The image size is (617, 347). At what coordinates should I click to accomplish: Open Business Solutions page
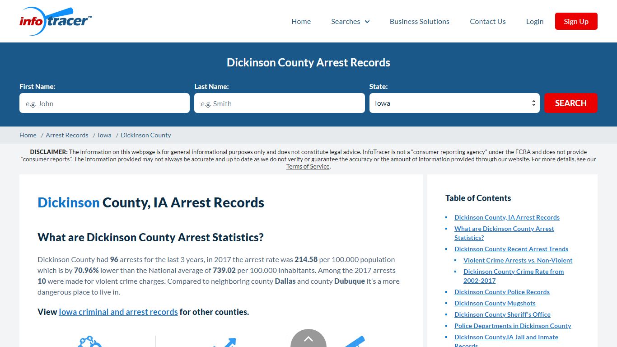pyautogui.click(x=420, y=21)
